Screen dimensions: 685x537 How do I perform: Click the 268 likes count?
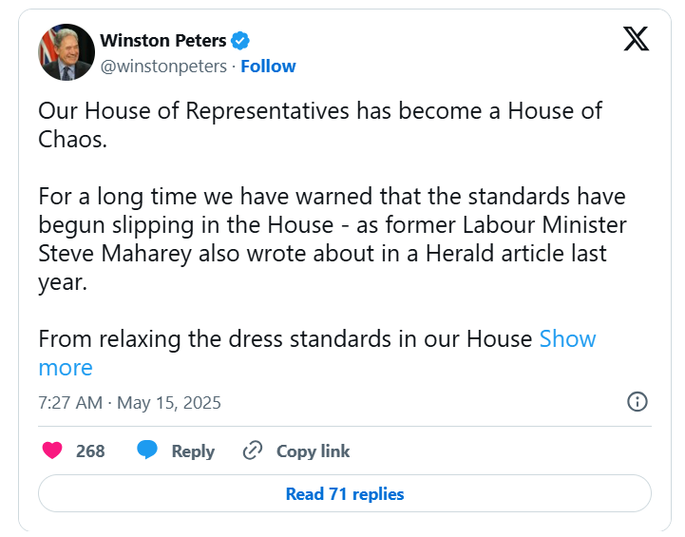90,451
